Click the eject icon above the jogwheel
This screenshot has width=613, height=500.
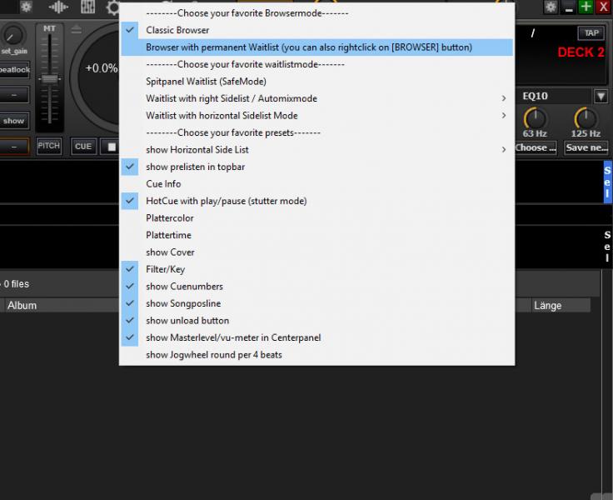tap(77, 29)
